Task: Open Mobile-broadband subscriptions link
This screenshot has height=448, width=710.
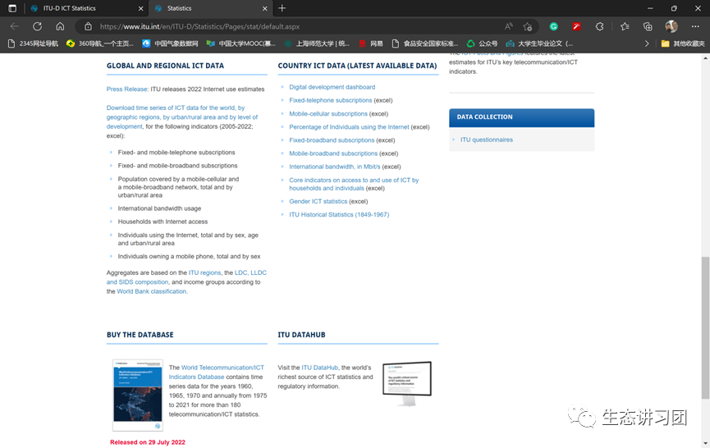Action: click(x=333, y=153)
